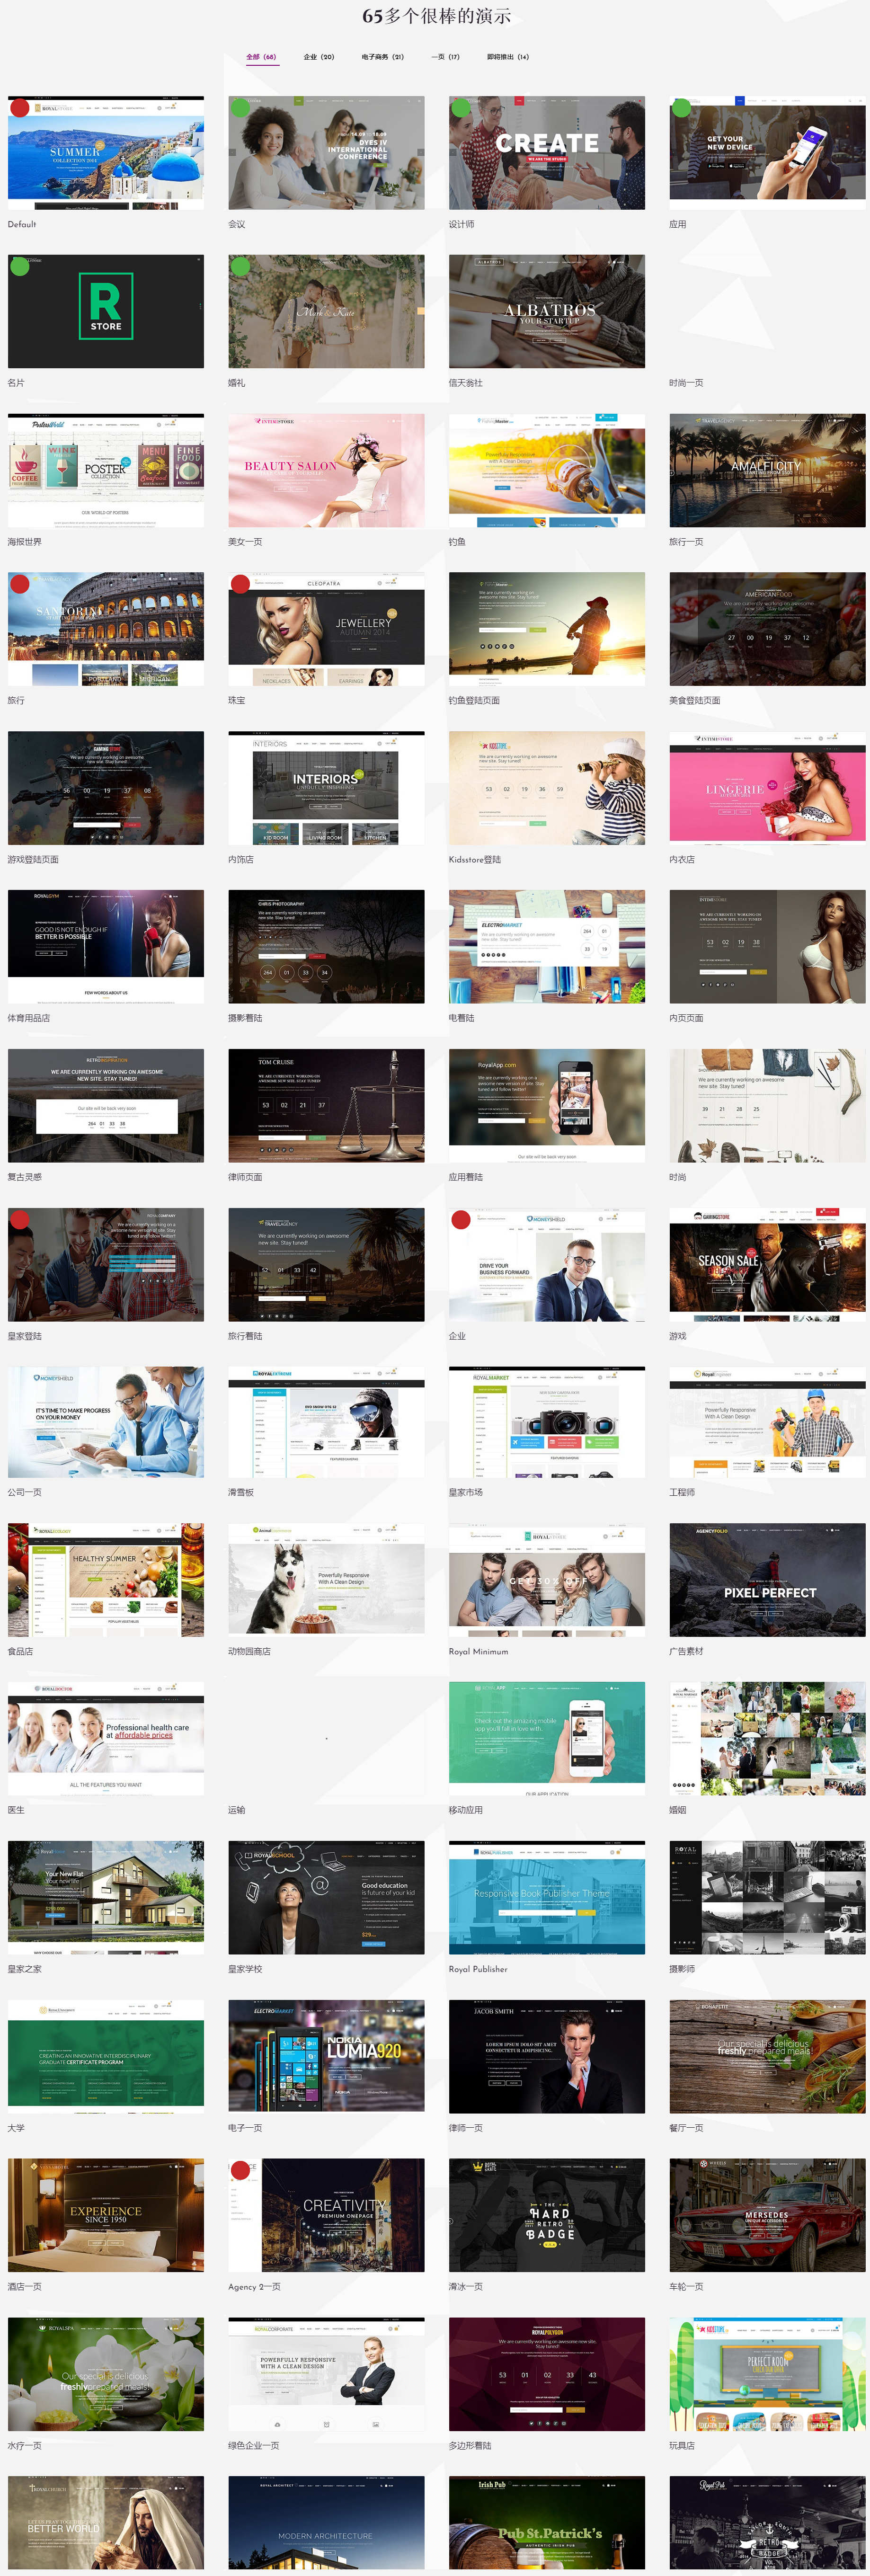Open the 会议 conference demo thumbnail
Screen dimensions: 870x2576
pos(326,153)
